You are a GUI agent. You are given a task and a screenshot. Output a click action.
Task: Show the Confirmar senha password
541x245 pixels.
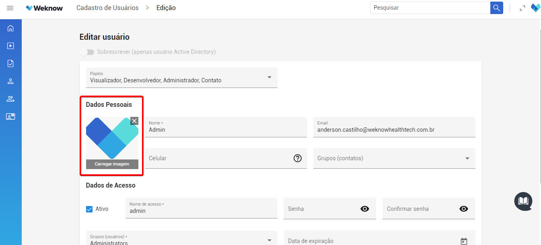point(464,209)
